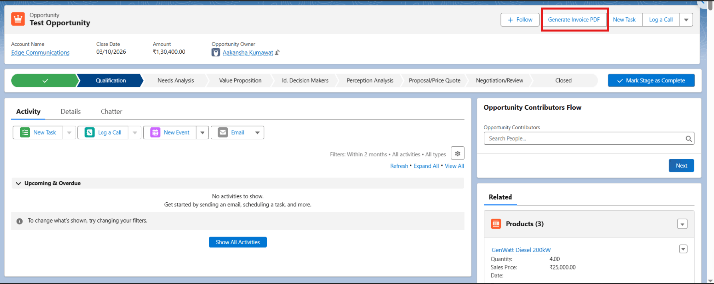Click the Follow button

pos(519,20)
